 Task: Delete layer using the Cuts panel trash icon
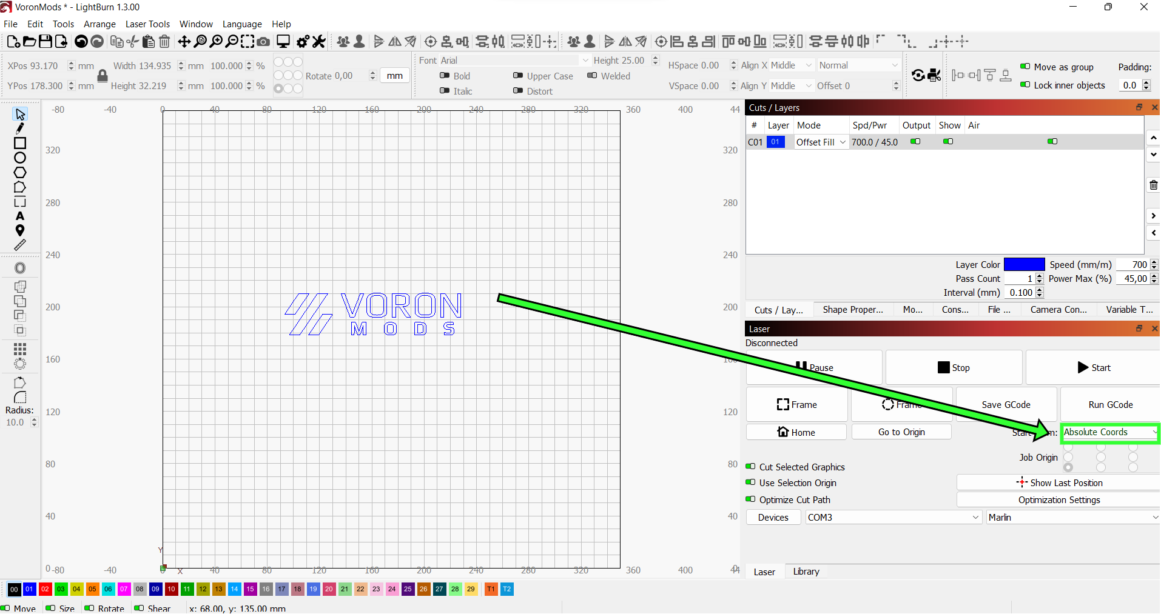point(1153,185)
